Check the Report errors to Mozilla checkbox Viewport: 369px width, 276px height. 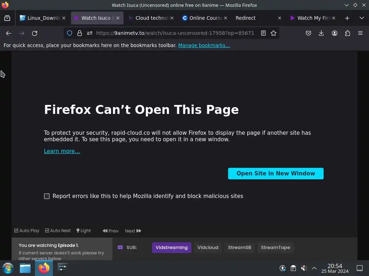(47, 196)
